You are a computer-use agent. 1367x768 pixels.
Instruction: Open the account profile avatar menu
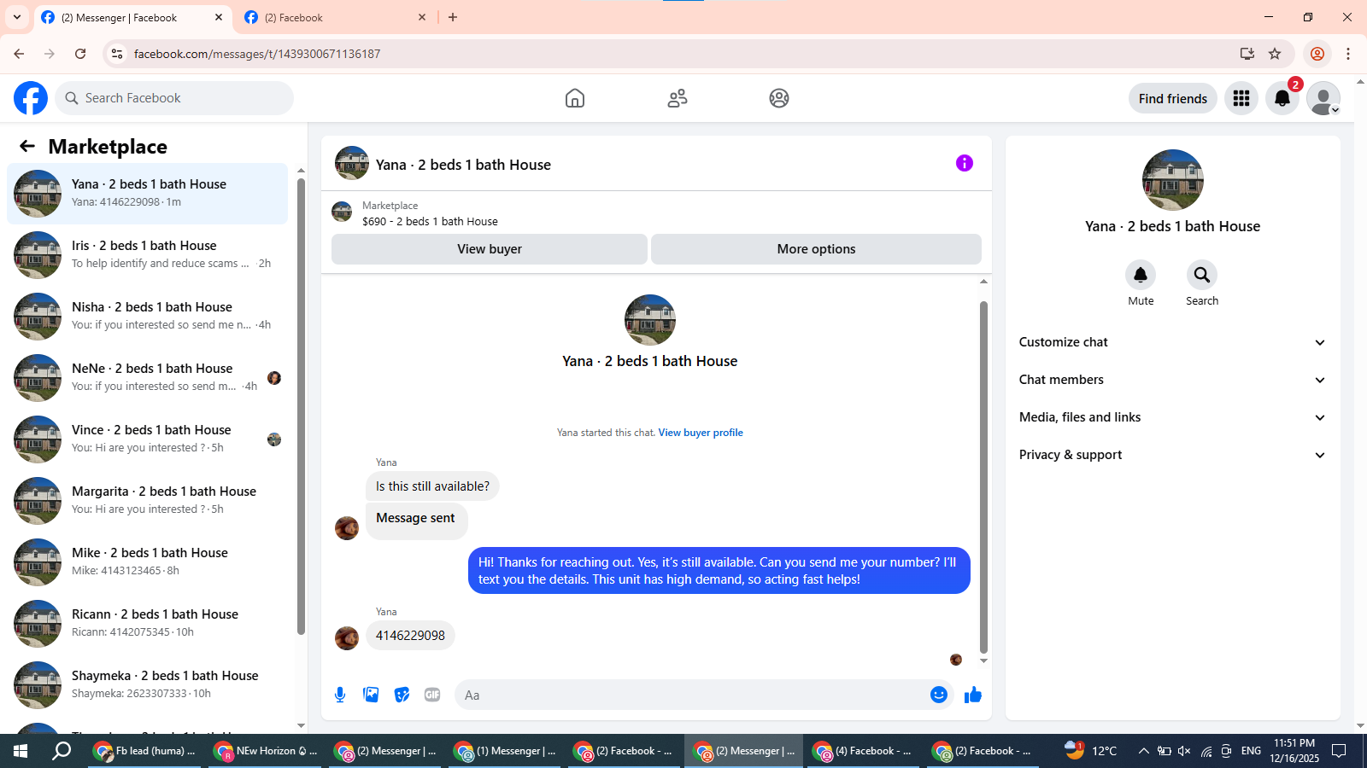pyautogui.click(x=1323, y=98)
